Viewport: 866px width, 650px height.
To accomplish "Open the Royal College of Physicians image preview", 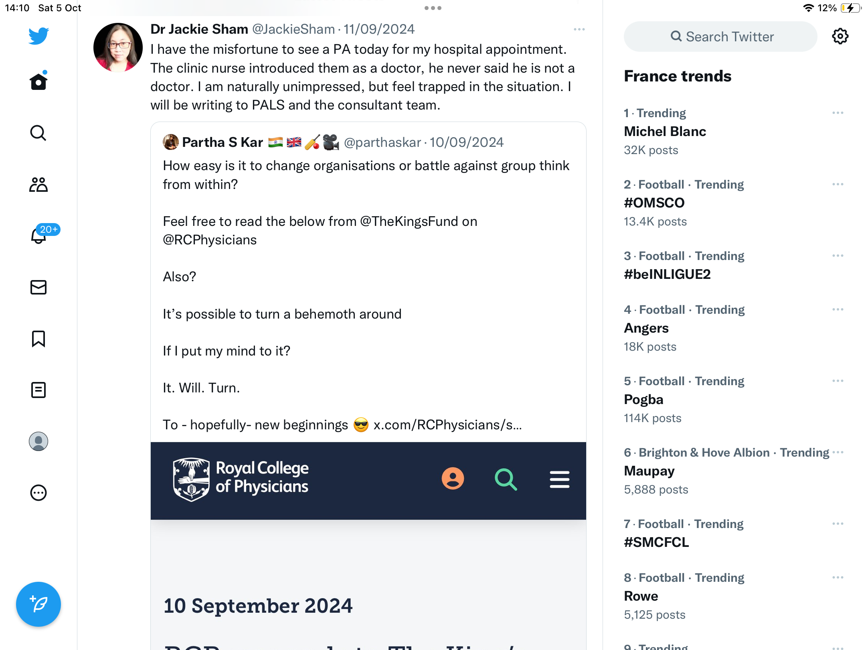I will (x=368, y=546).
